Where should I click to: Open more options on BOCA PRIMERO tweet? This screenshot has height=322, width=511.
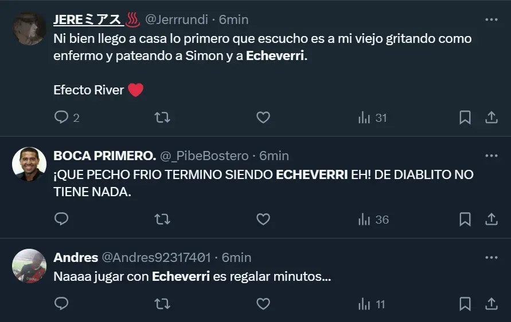[x=492, y=156]
